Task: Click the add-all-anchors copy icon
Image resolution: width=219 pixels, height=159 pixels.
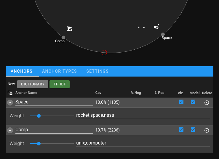Action: (x=10, y=93)
